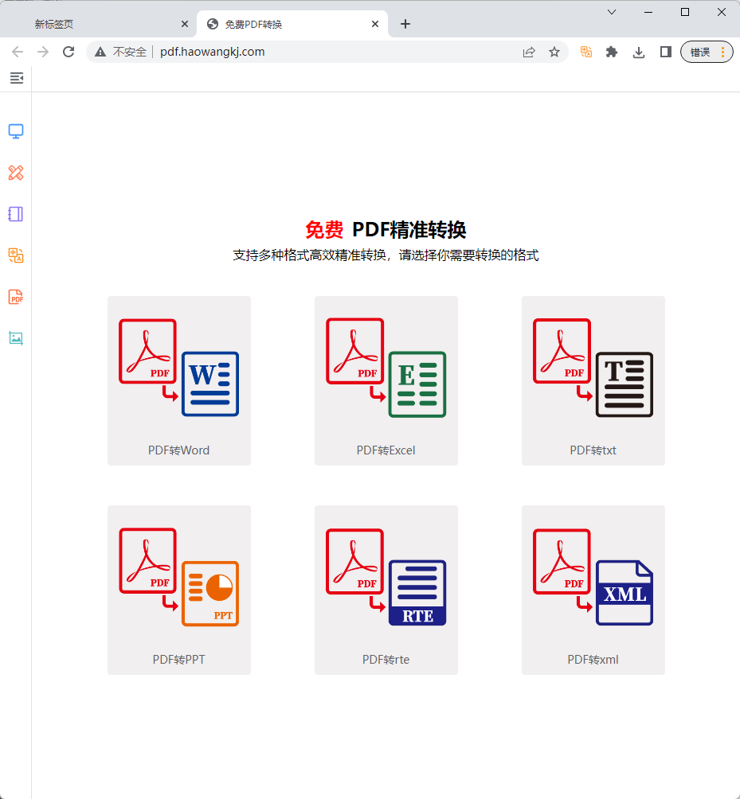The width and height of the screenshot is (740, 799).
Task: Click the browser back arrow
Action: click(x=18, y=52)
